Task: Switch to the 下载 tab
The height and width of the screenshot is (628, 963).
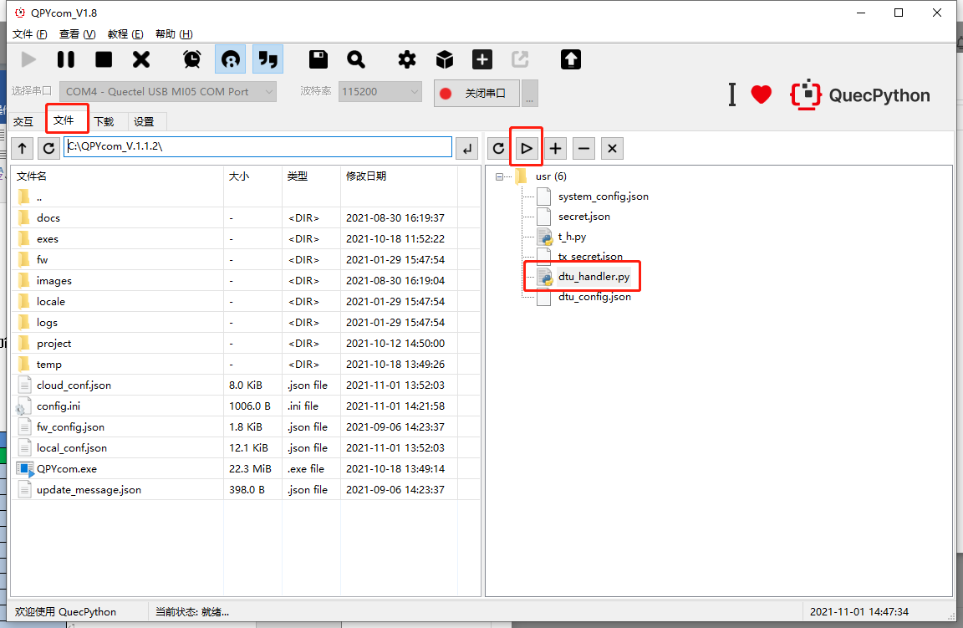Action: point(104,121)
